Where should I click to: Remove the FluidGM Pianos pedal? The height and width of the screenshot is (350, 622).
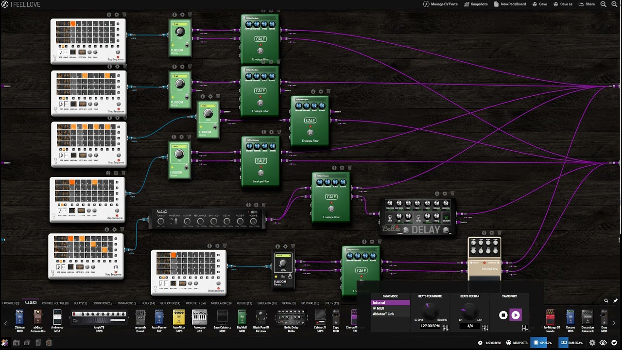click(293, 246)
